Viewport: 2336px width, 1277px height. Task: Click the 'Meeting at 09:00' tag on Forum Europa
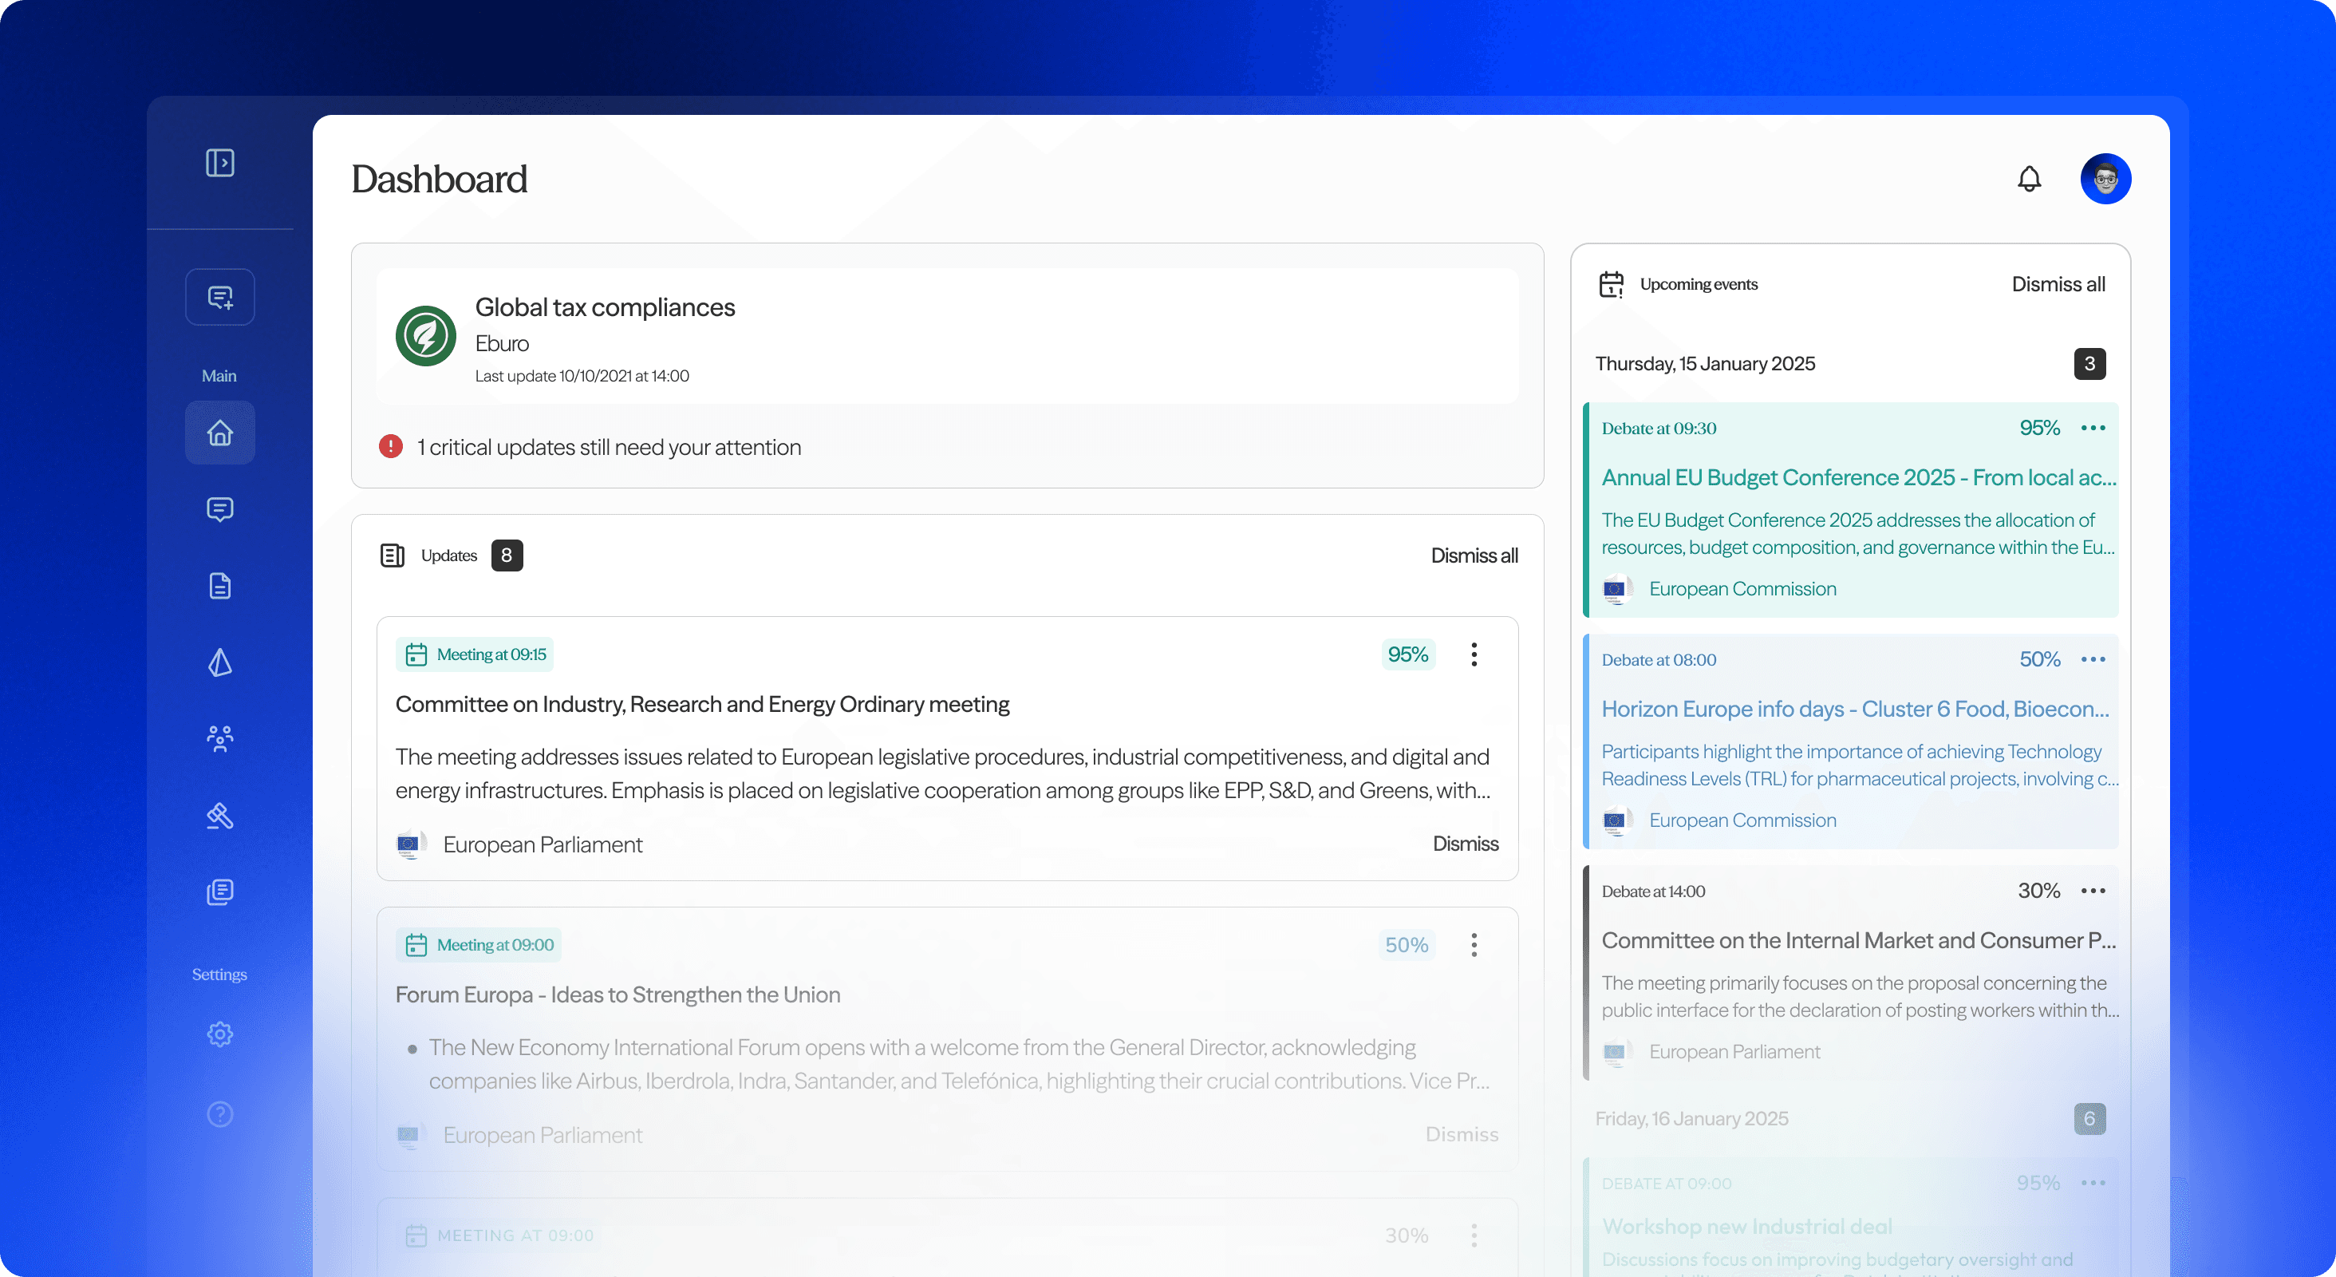tap(478, 944)
